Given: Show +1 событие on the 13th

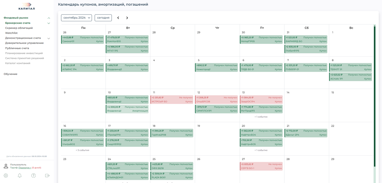Looking at the screenshot, I should (x=261, y=117).
